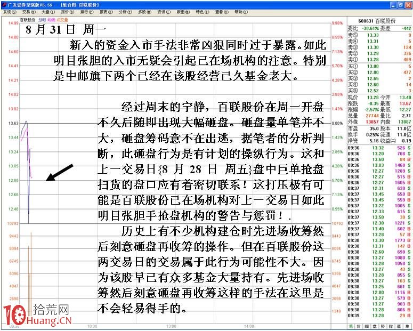Switch to the 单 tab at panel bottom
The height and width of the screenshot is (331, 413).
pyautogui.click(x=407, y=326)
